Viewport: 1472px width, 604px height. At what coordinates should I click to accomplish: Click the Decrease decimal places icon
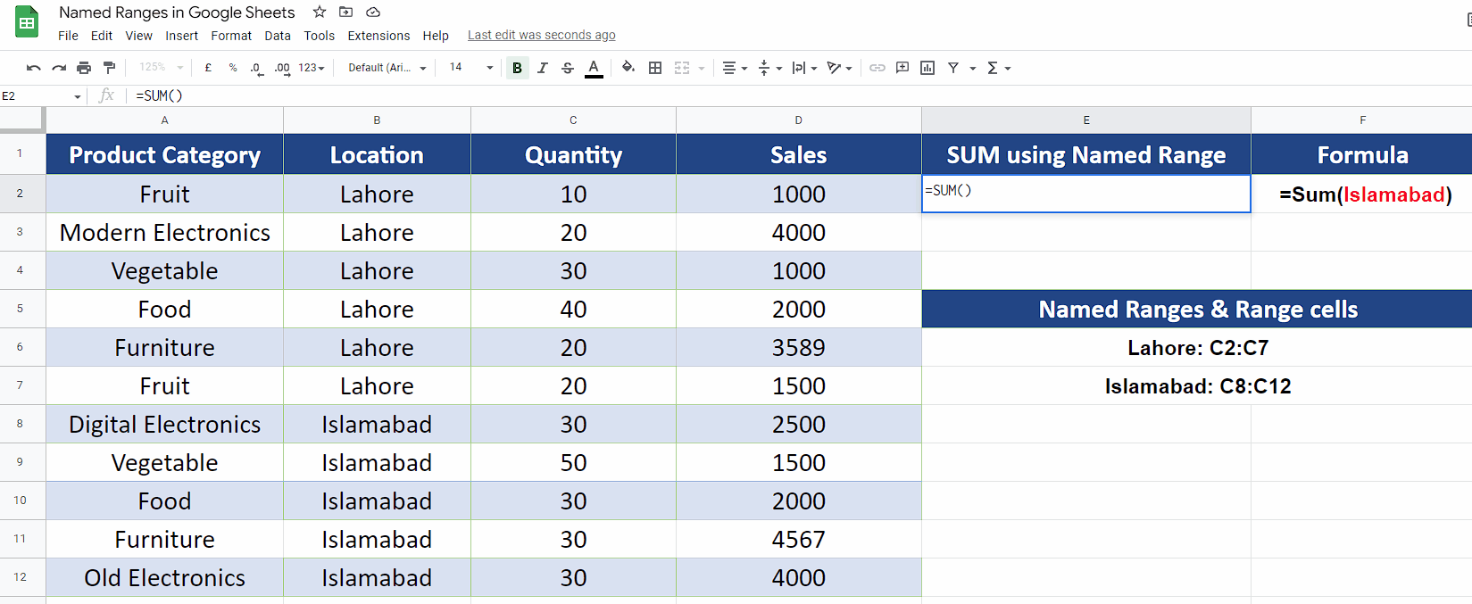(x=257, y=68)
